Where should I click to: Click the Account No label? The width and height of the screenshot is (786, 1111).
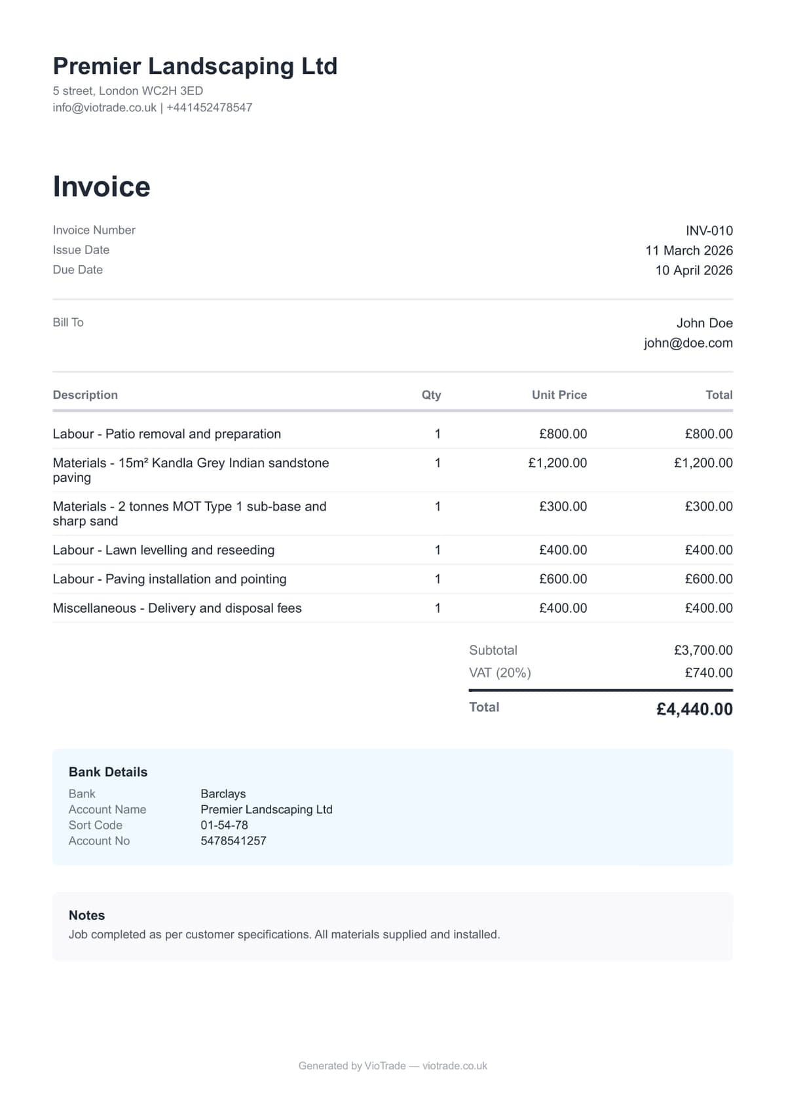pos(99,841)
